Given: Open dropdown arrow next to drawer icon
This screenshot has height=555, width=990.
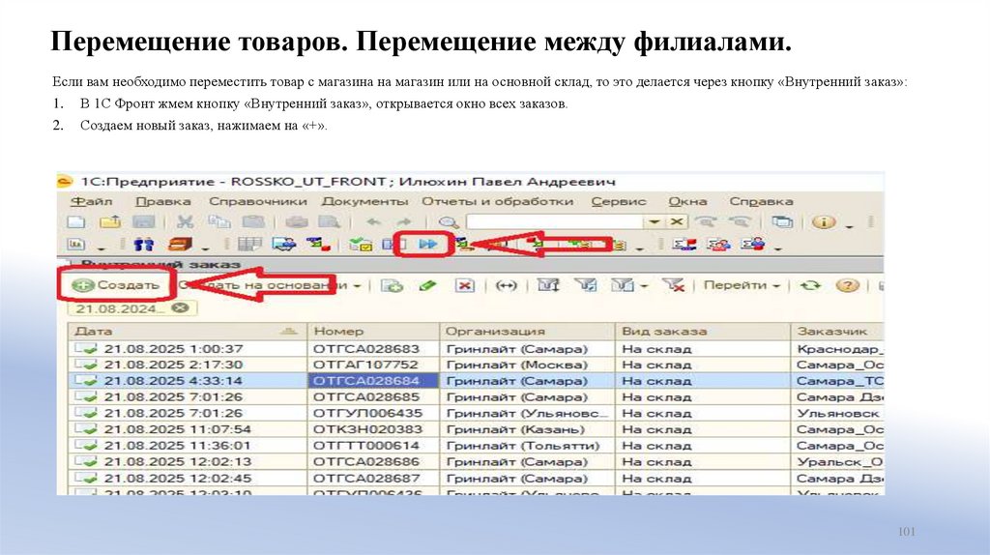Looking at the screenshot, I should [x=205, y=248].
